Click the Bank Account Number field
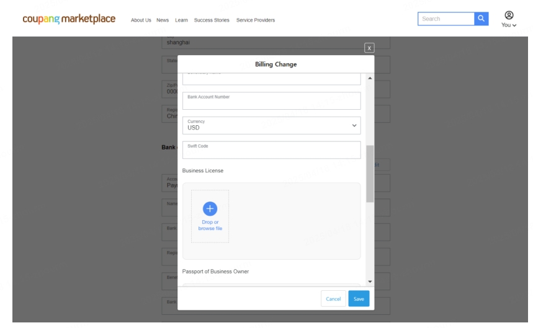This screenshot has height=328, width=533. pyautogui.click(x=271, y=101)
